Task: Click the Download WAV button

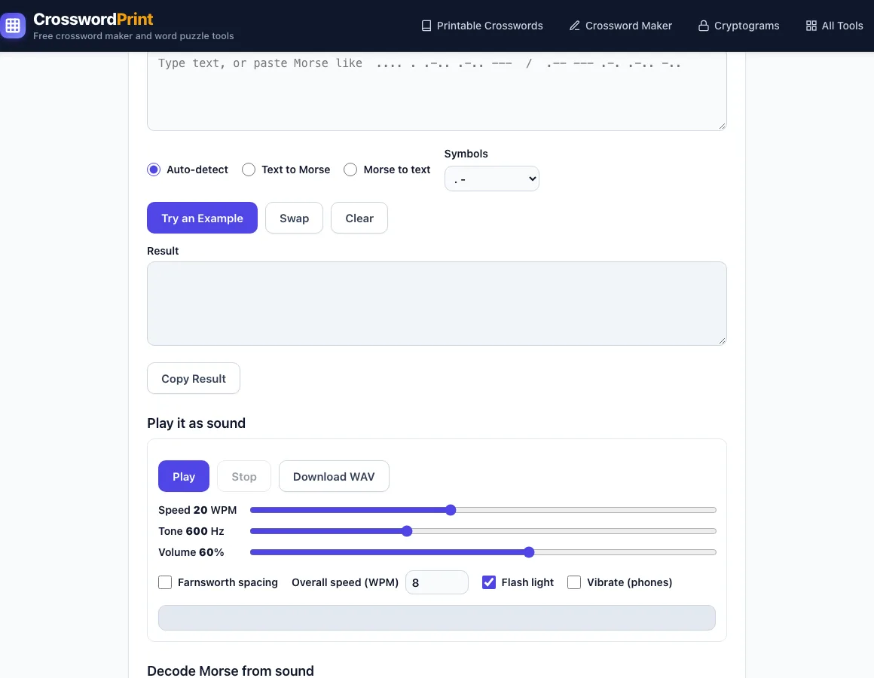Action: point(334,476)
